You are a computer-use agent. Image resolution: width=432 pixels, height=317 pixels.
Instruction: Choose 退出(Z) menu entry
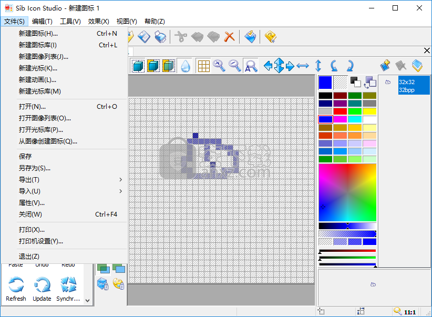tap(71, 257)
